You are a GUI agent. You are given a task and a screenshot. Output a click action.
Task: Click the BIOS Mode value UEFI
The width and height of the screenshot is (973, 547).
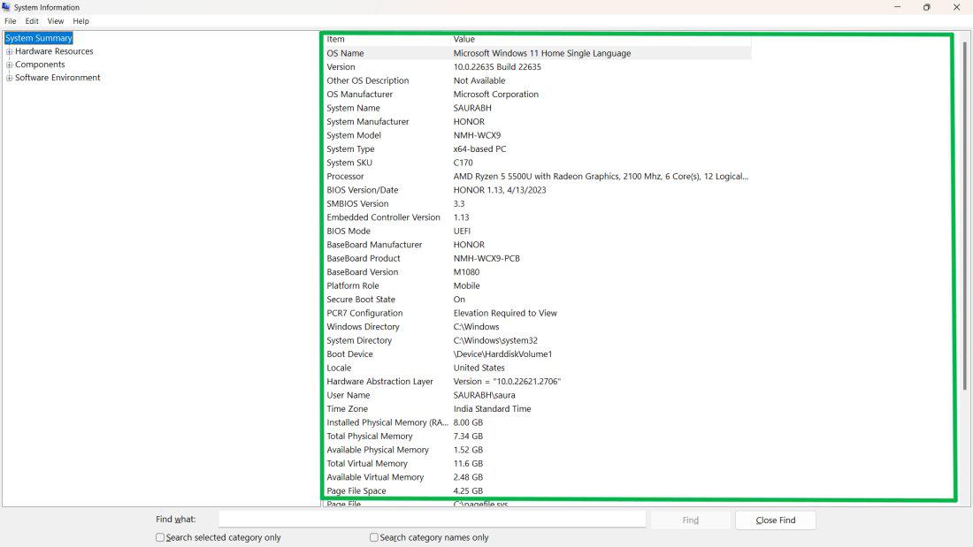462,231
